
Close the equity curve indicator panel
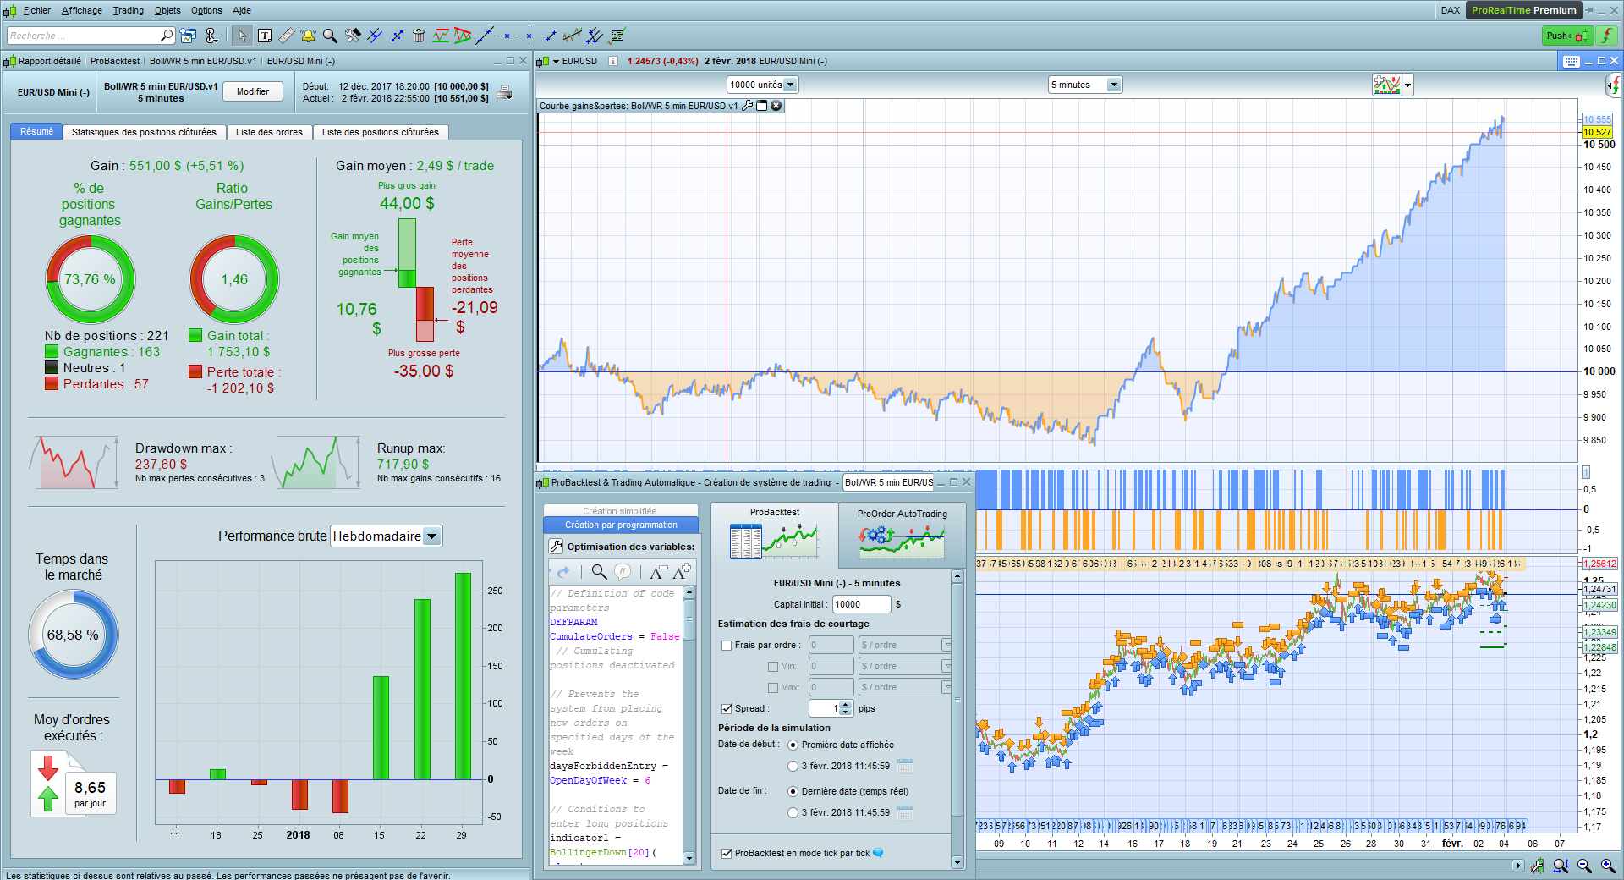coord(776,106)
